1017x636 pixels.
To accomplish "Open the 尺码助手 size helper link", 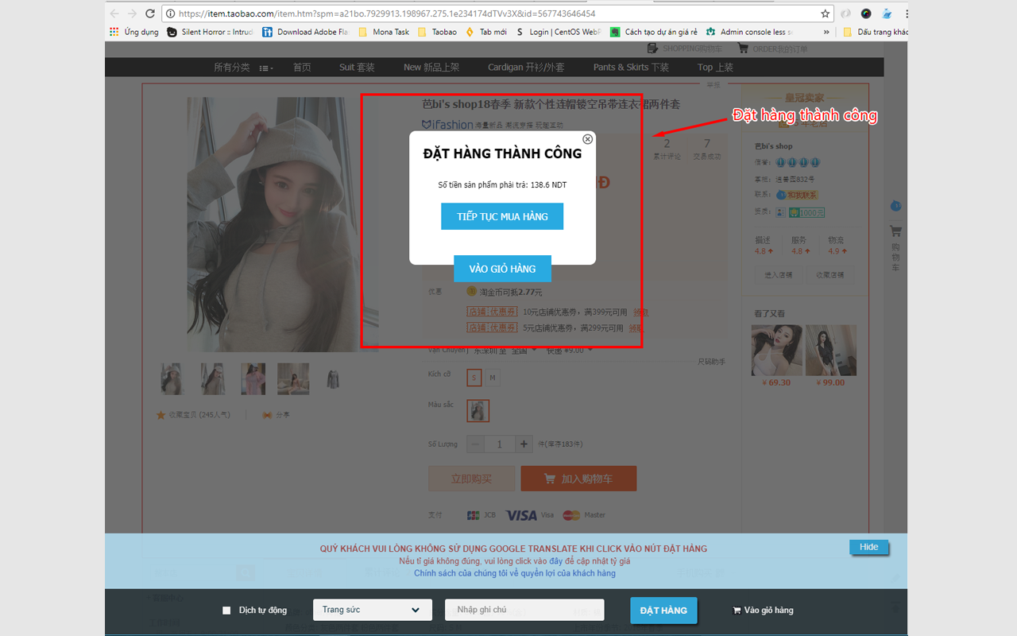I will tap(711, 362).
